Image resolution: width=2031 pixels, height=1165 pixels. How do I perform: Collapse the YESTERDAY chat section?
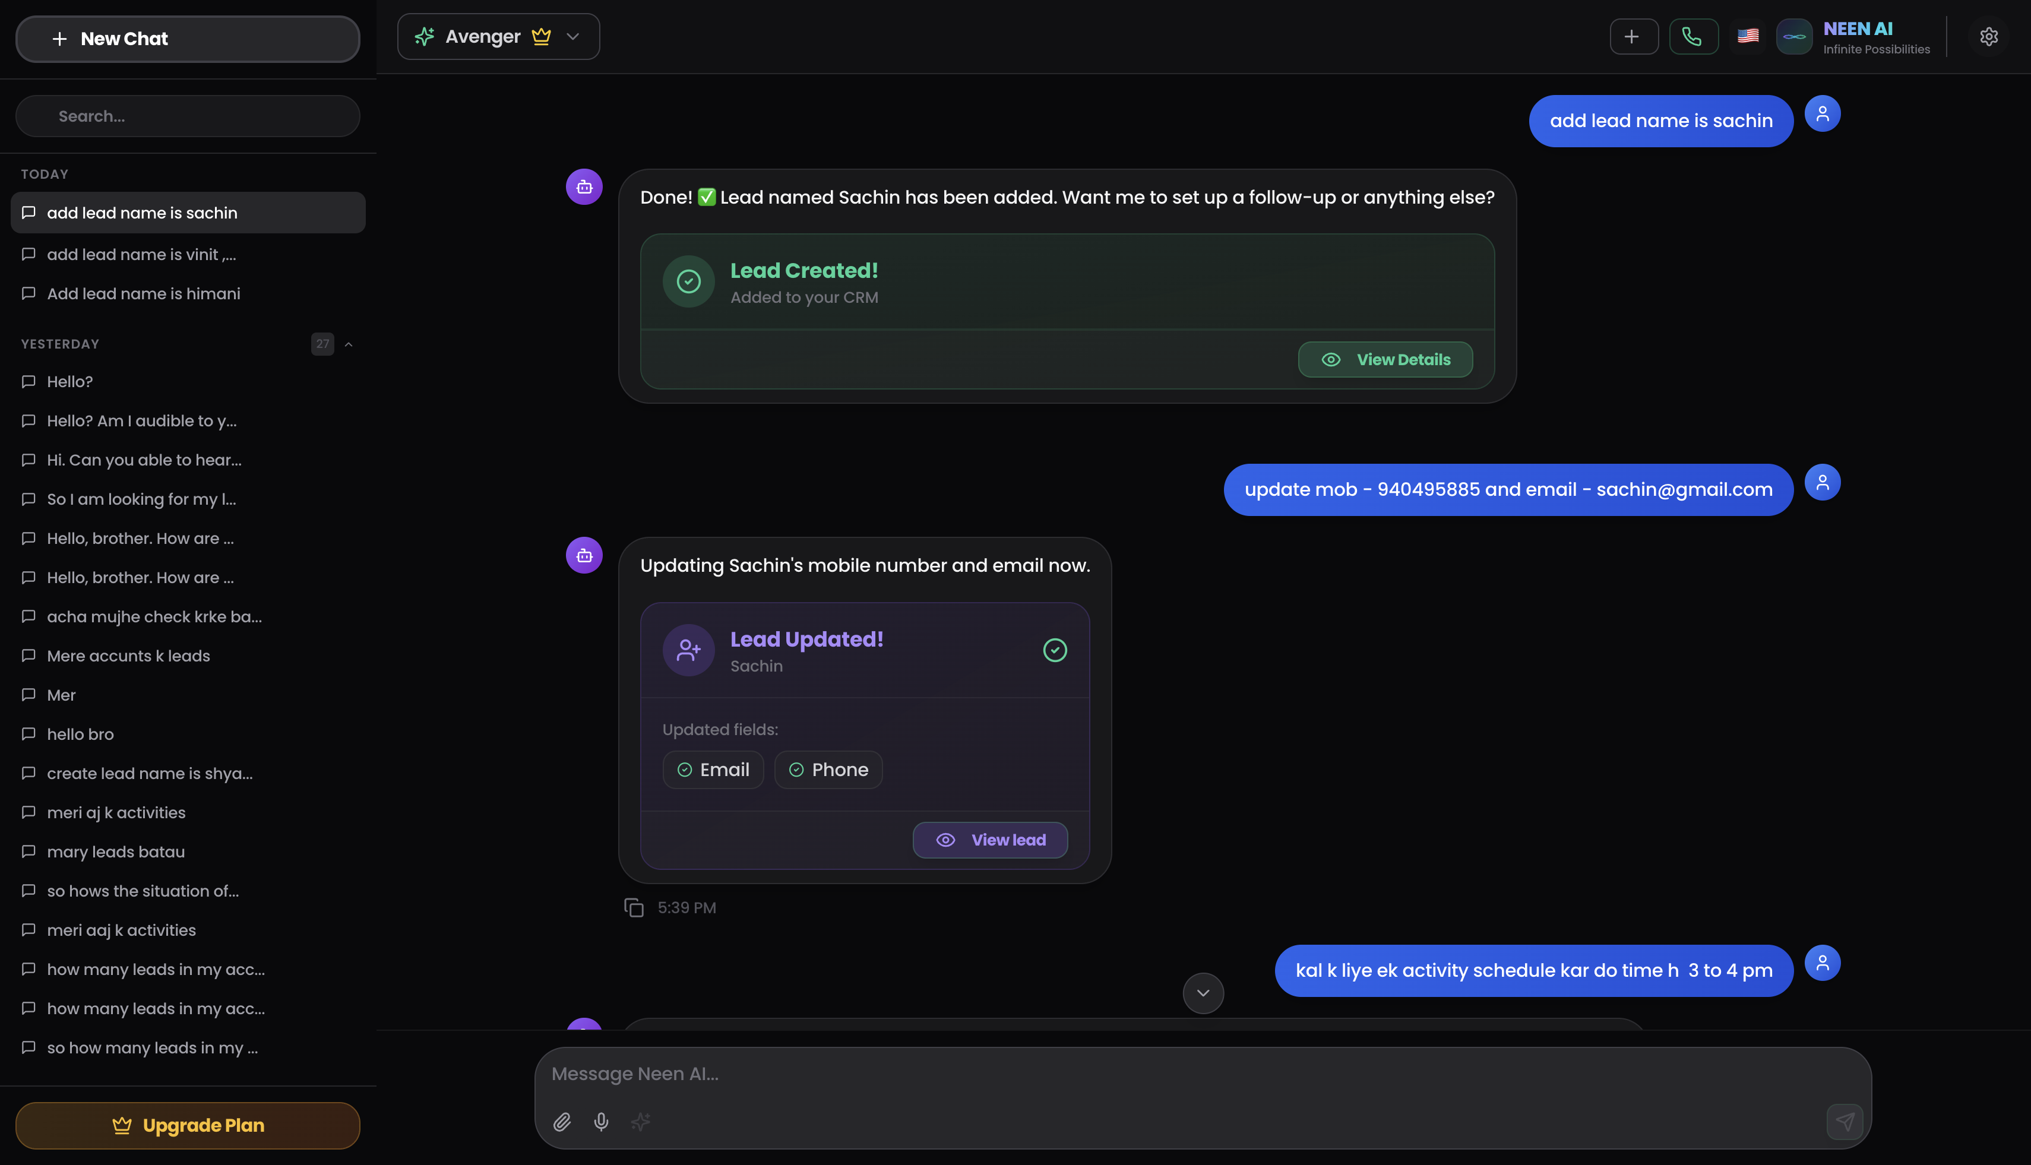(348, 344)
